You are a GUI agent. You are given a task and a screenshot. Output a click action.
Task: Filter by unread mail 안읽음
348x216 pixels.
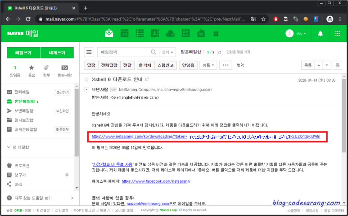tap(15, 71)
